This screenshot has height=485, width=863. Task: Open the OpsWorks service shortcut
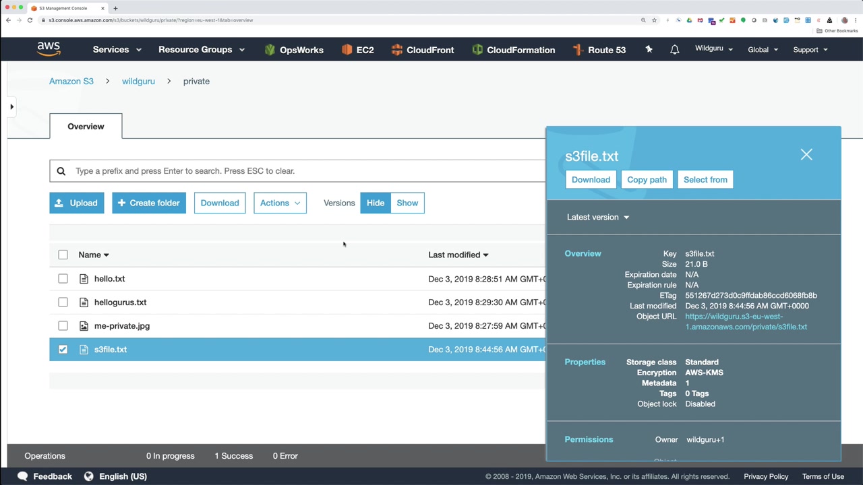tap(294, 50)
